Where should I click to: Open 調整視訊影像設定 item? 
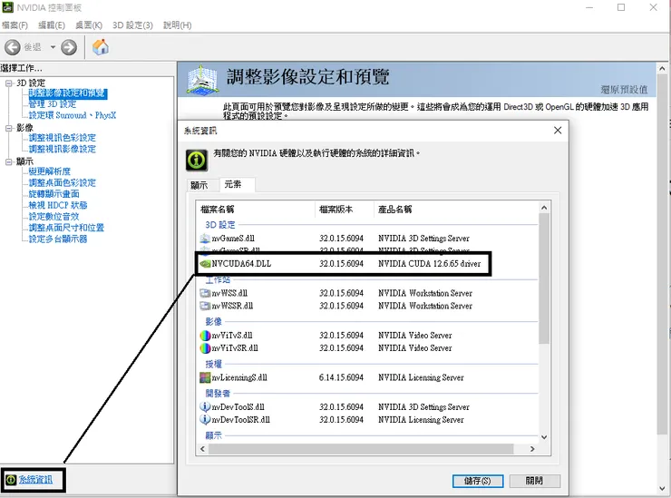point(62,149)
